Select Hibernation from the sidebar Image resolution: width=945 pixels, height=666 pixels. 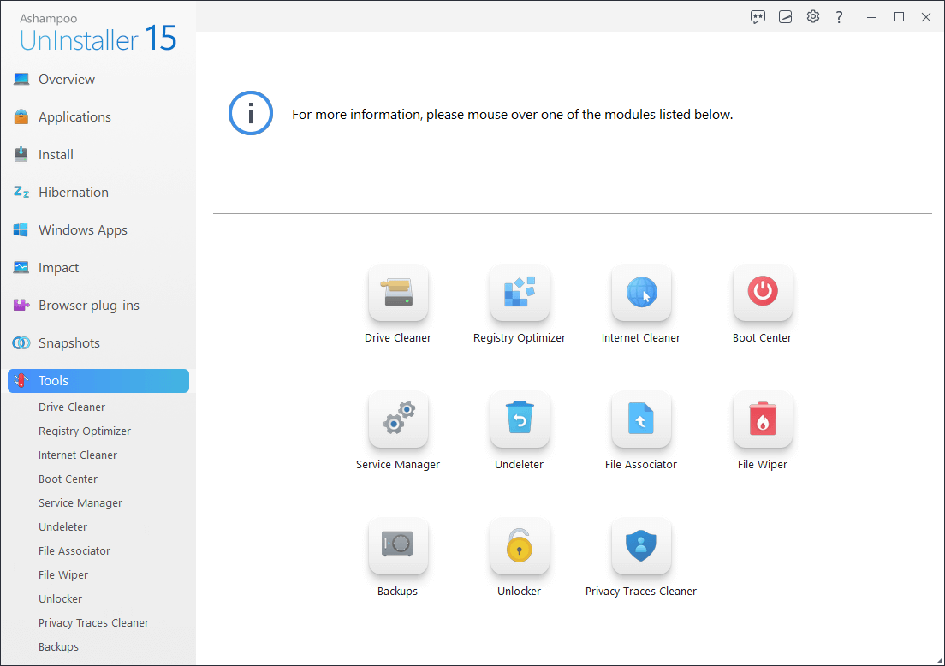73,193
